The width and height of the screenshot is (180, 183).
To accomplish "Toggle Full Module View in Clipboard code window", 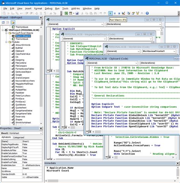I will tap(90, 132).
